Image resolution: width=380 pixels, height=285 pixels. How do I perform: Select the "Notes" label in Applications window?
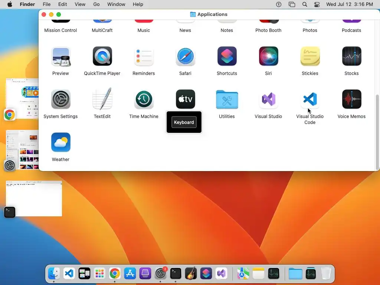(227, 30)
